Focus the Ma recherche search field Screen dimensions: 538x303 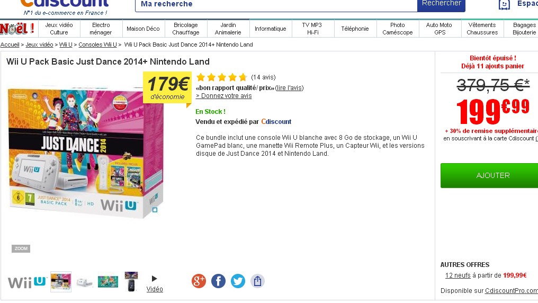click(276, 5)
